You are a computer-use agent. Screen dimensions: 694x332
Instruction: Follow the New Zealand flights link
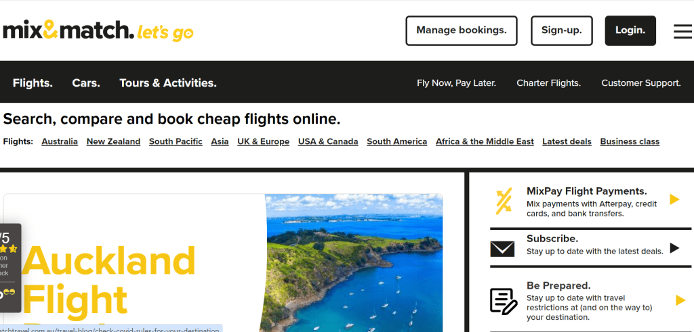coord(113,142)
